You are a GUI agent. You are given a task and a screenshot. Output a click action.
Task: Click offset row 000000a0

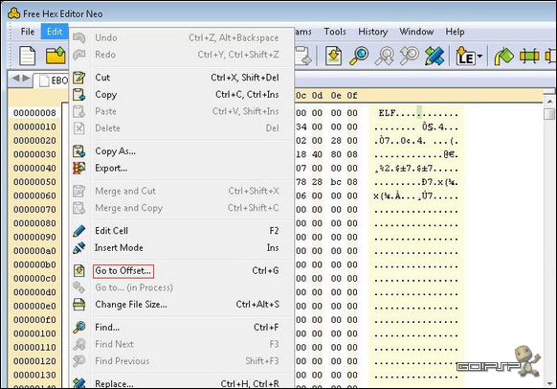34,251
